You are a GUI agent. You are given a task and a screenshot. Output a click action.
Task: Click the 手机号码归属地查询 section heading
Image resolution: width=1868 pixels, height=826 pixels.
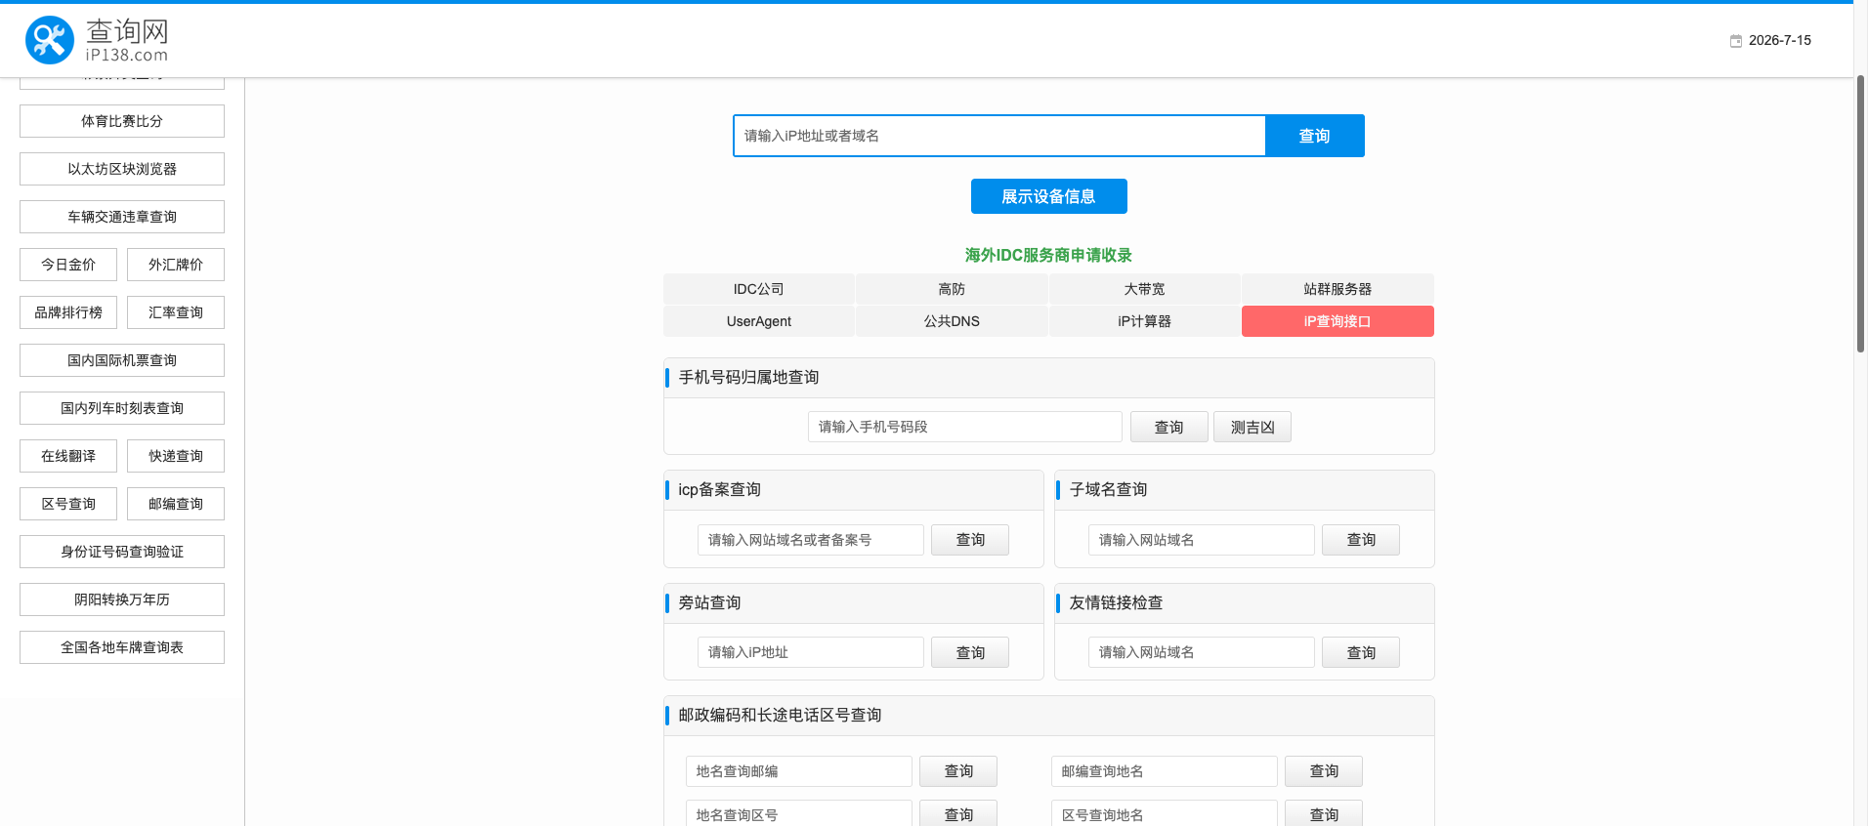click(x=749, y=378)
